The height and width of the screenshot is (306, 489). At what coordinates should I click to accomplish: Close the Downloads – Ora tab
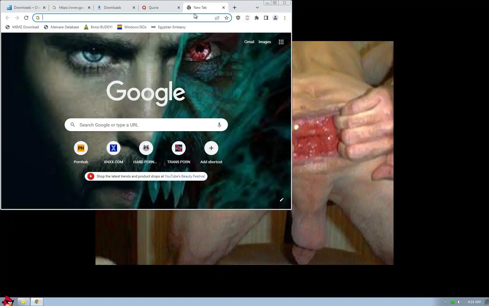click(44, 8)
